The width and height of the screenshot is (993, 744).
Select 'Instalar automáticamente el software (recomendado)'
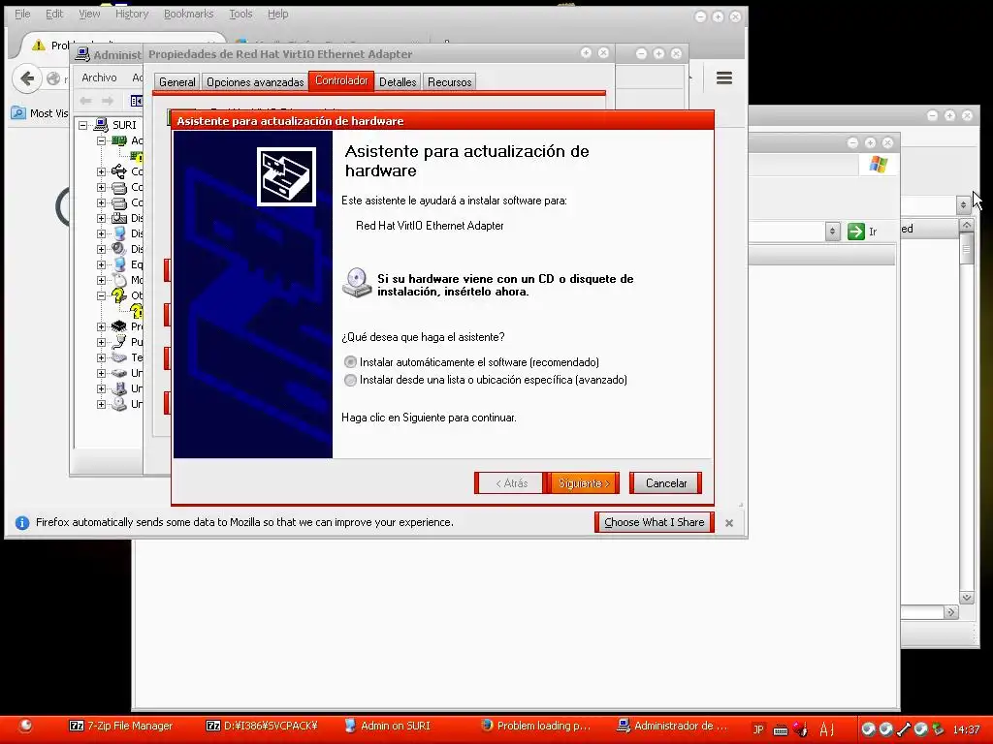pyautogui.click(x=350, y=362)
